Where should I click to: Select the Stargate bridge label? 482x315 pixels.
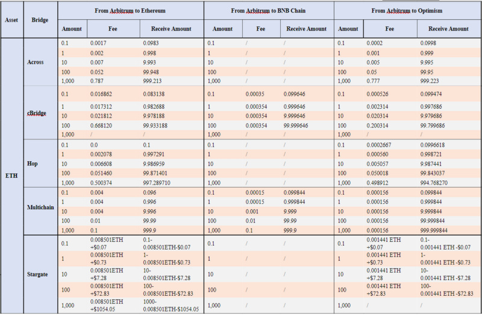click(40, 274)
